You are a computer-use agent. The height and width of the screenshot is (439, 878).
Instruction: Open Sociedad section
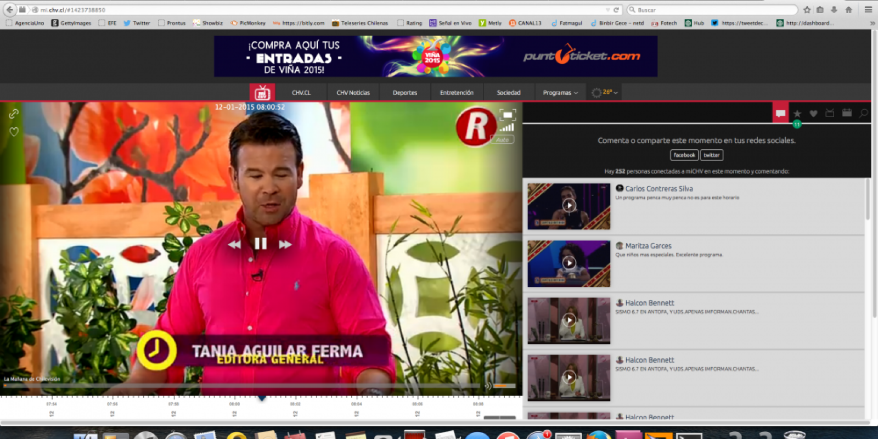[509, 93]
